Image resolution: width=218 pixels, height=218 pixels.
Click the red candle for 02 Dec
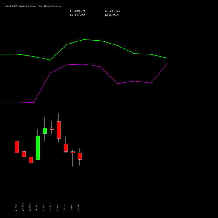pyautogui.click(x=66, y=148)
